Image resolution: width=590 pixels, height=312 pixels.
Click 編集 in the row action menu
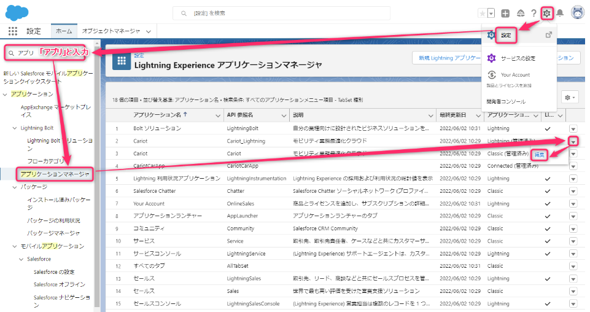tap(539, 154)
